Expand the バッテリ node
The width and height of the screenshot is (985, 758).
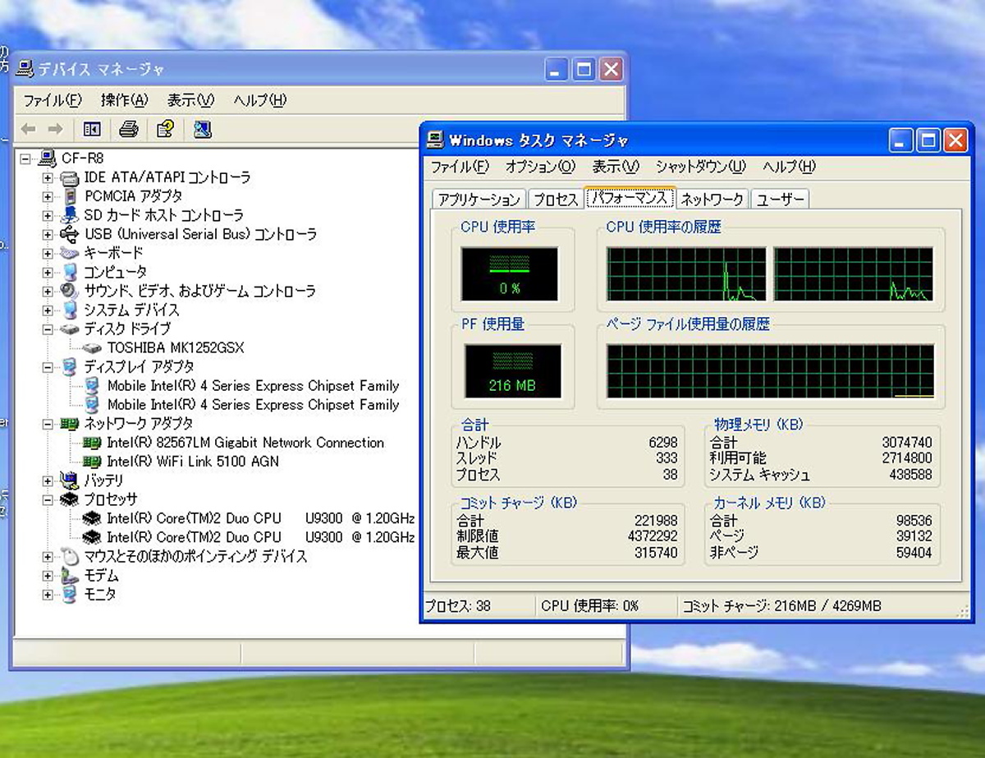(48, 480)
